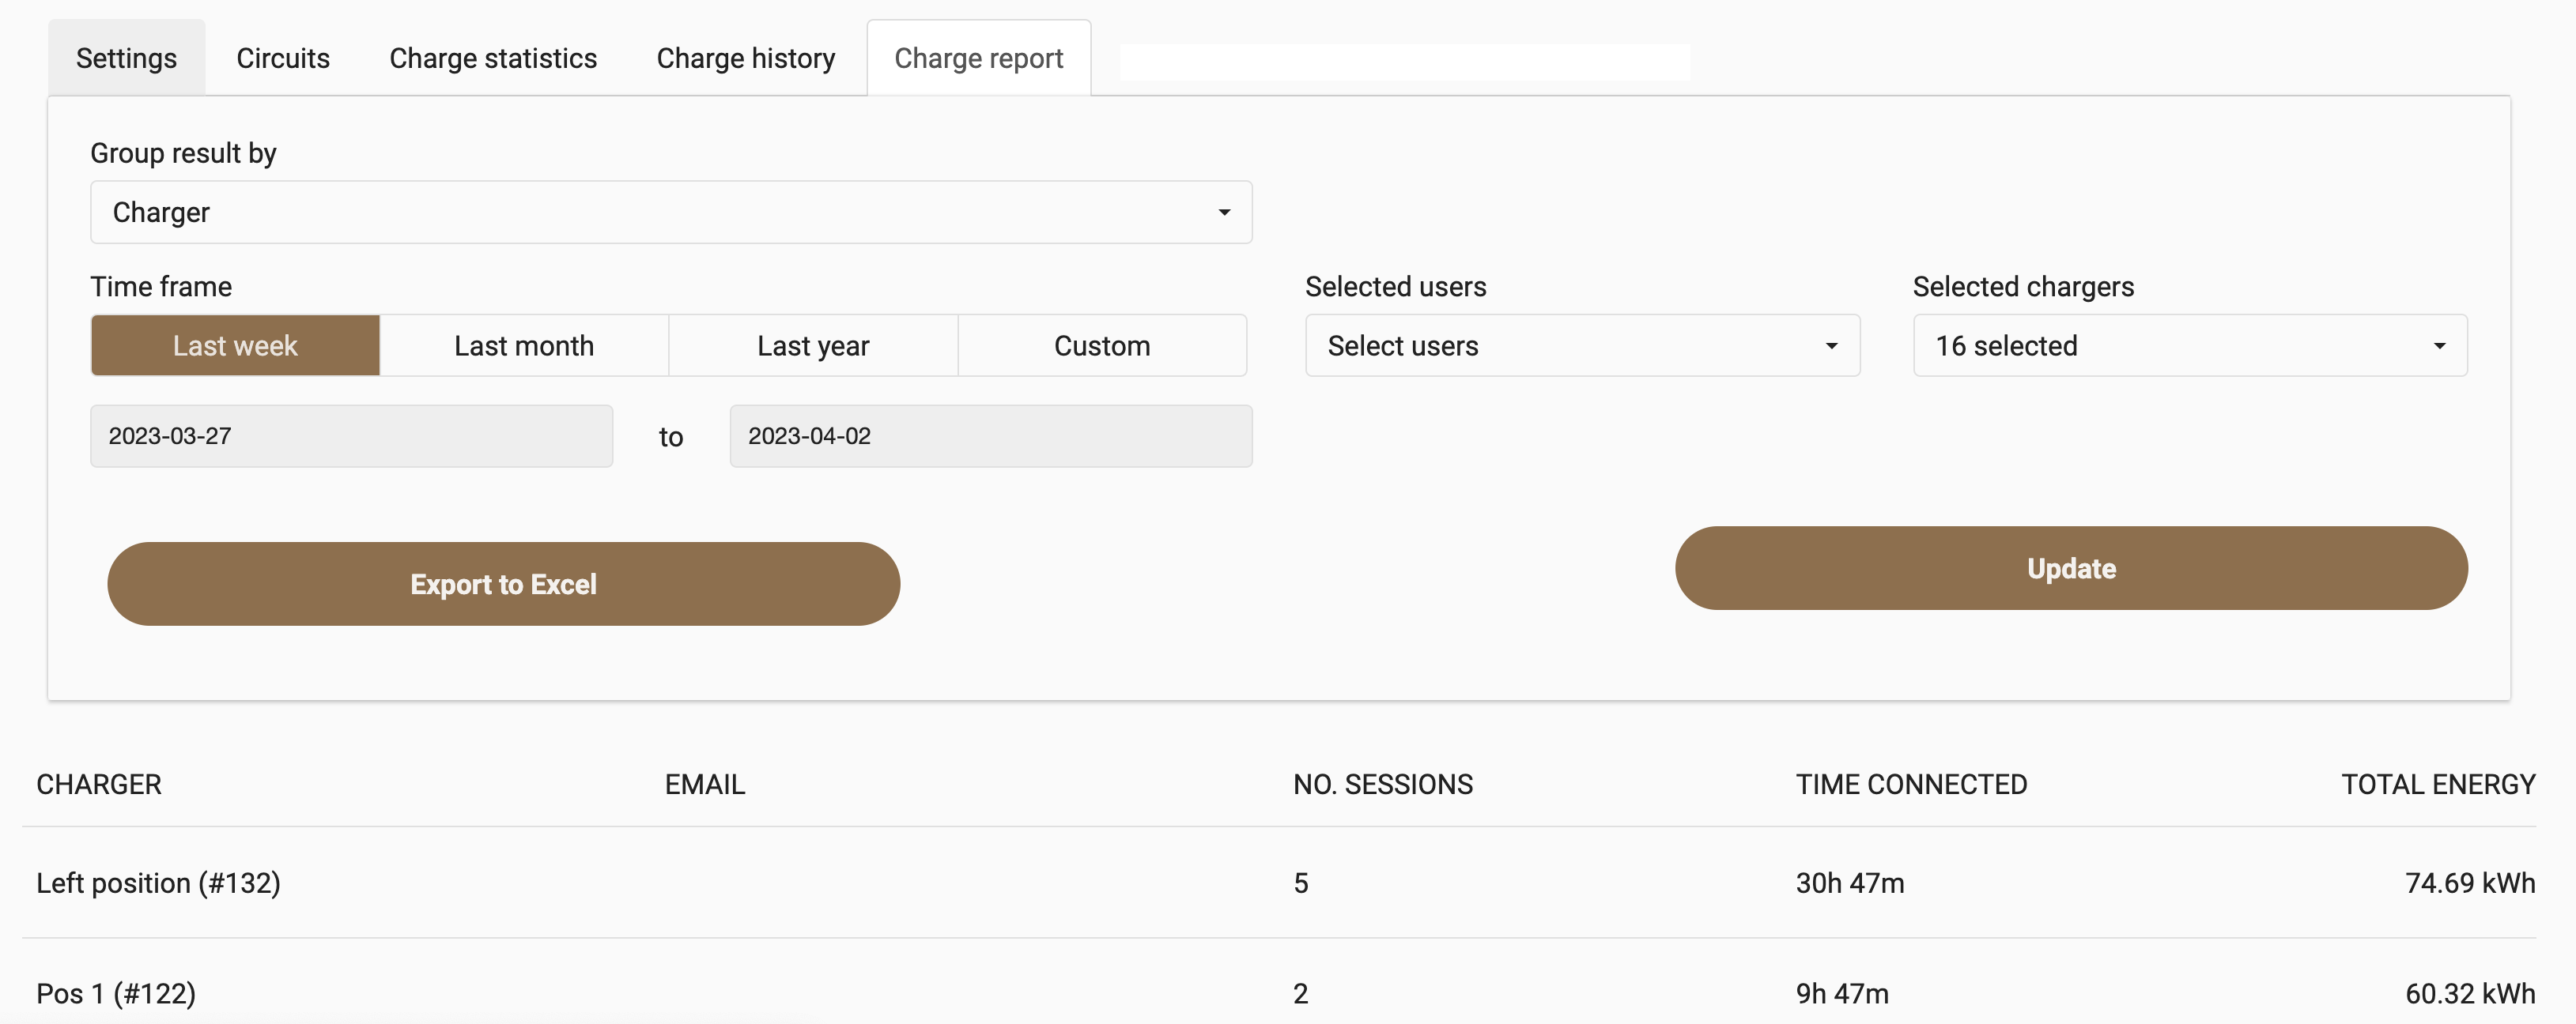The height and width of the screenshot is (1024, 2576).
Task: Open the Group result by dropdown
Action: click(x=670, y=212)
